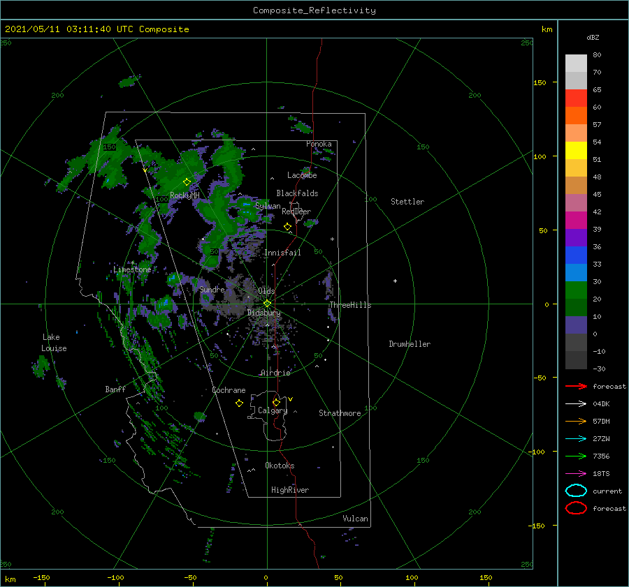Click the red forecast ellipse legend icon
This screenshot has width=629, height=587.
tap(576, 508)
